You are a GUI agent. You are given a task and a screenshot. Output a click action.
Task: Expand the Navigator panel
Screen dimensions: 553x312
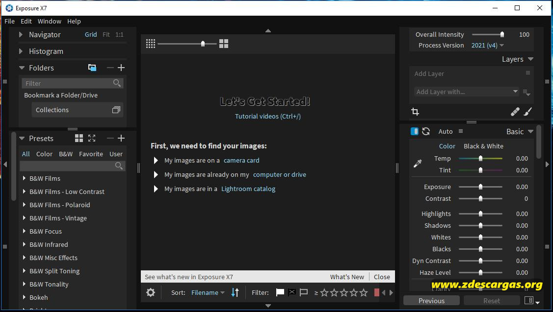21,34
